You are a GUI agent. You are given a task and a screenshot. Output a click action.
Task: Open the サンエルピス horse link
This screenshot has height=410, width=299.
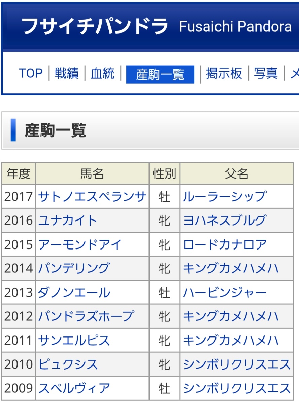click(x=74, y=341)
